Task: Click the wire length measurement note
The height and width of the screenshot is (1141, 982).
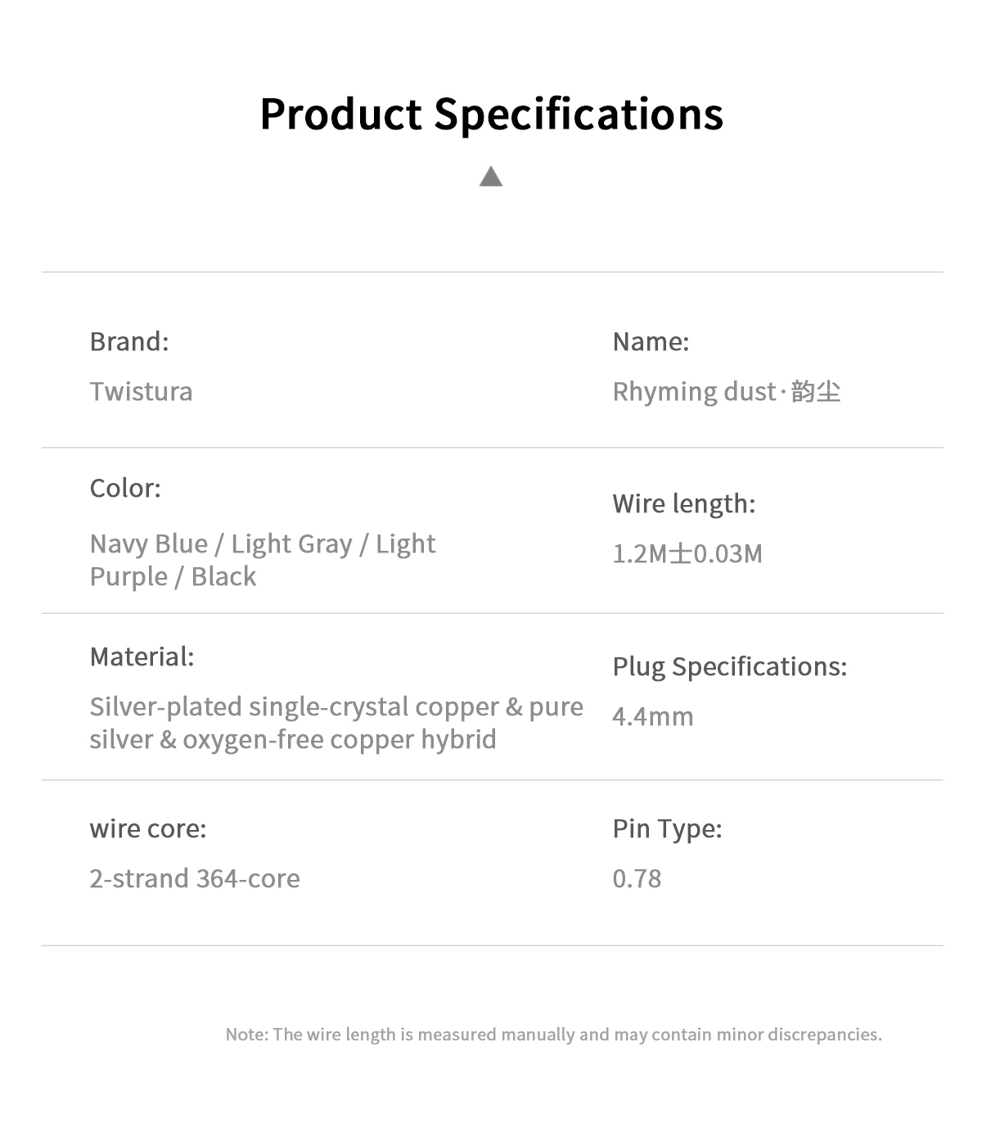Action: coord(554,1035)
